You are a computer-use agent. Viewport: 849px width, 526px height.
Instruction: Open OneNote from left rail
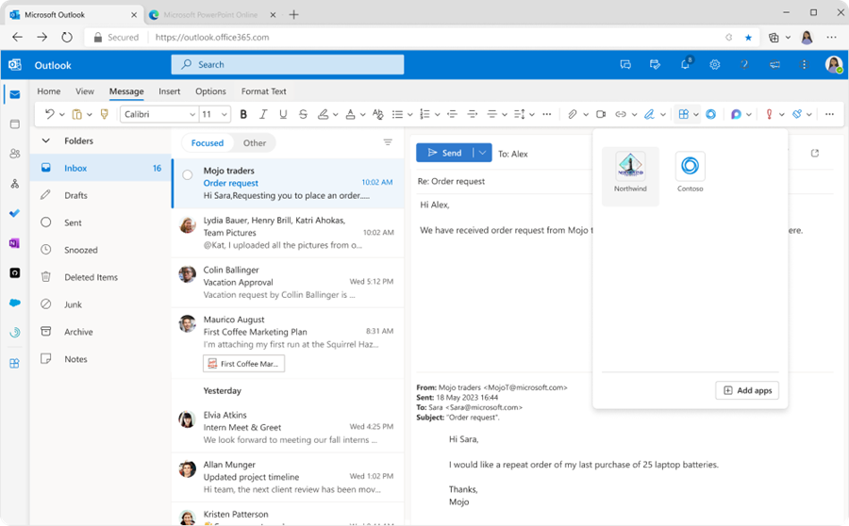(14, 243)
